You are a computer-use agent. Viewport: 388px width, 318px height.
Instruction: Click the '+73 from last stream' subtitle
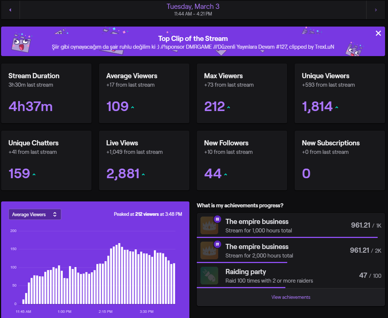(x=229, y=85)
